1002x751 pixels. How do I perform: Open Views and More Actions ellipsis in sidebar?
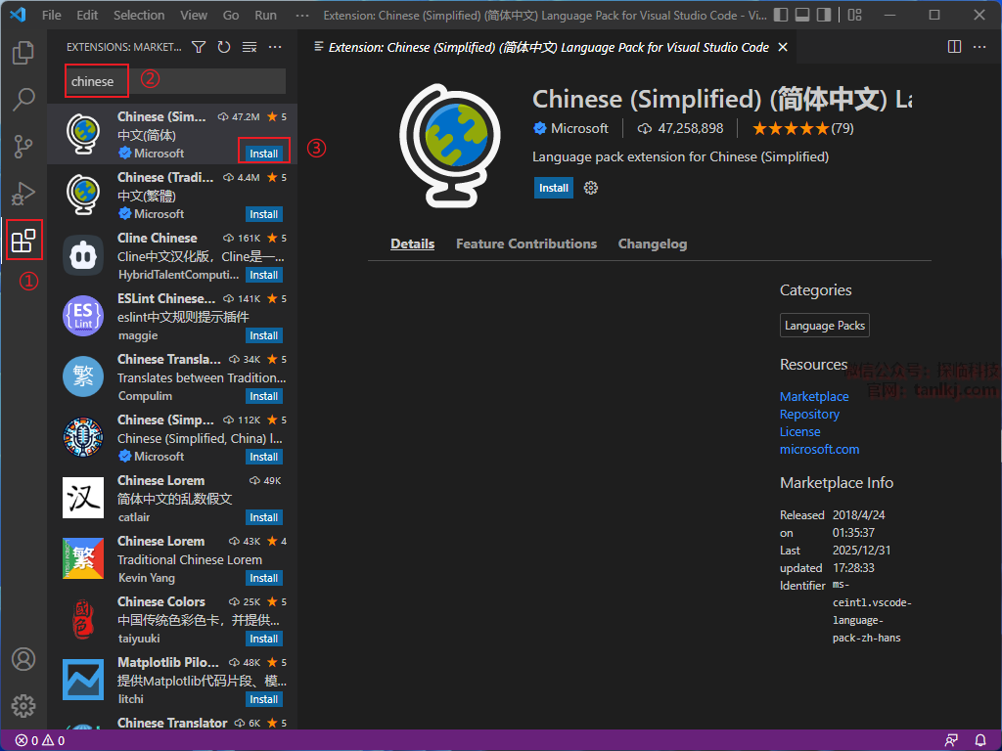275,47
